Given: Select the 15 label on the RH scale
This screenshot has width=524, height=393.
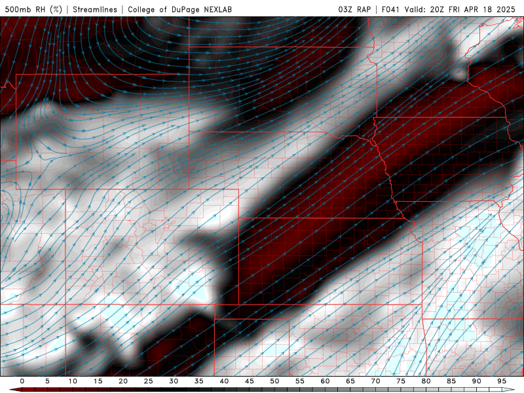Looking at the screenshot, I should [98, 381].
